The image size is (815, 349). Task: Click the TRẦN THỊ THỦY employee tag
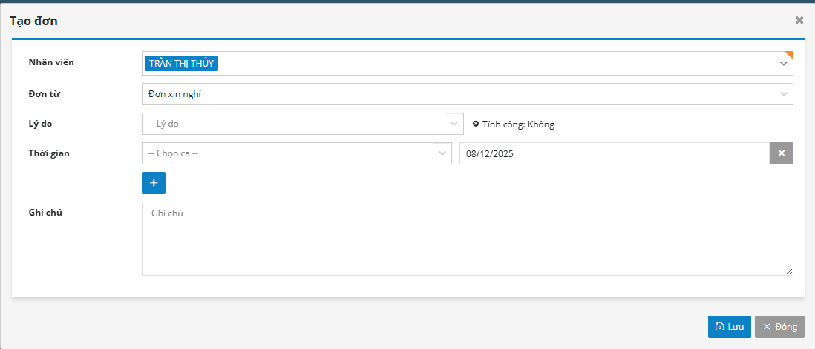(x=181, y=63)
